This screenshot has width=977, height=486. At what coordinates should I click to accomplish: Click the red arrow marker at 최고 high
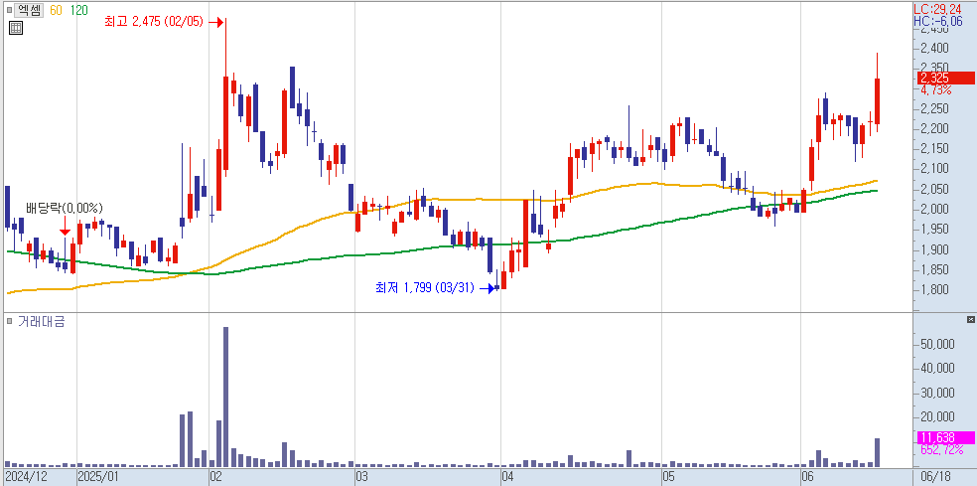(x=215, y=23)
